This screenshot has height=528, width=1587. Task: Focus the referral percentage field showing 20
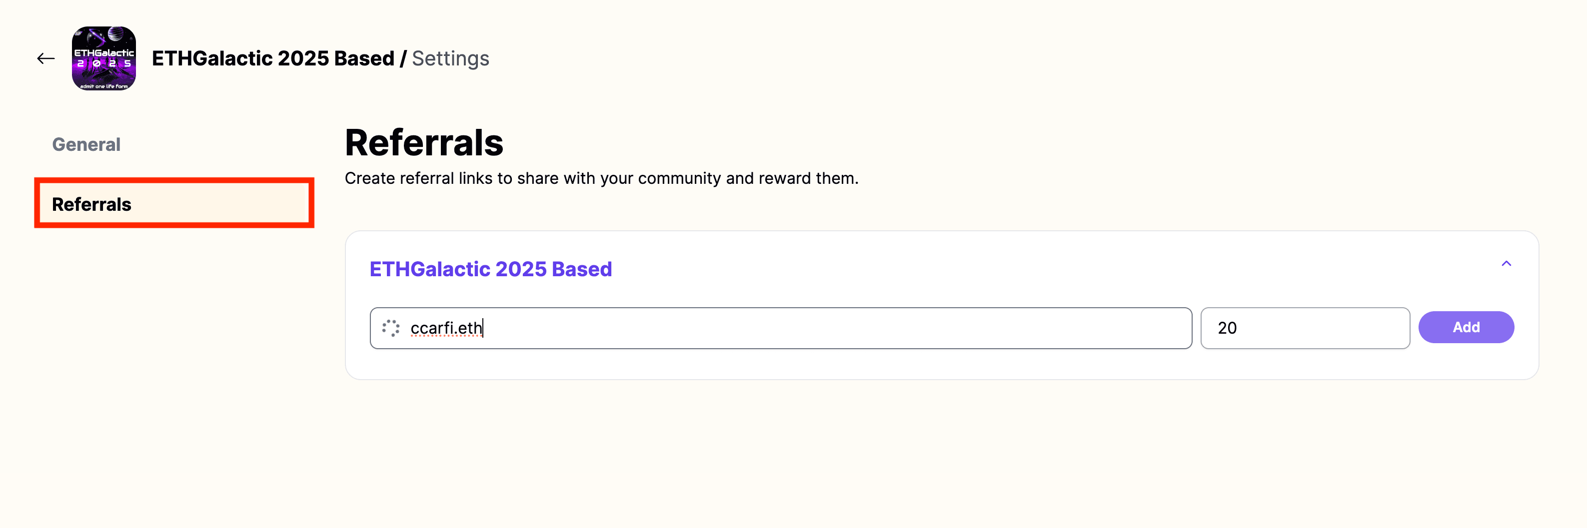click(x=1305, y=328)
